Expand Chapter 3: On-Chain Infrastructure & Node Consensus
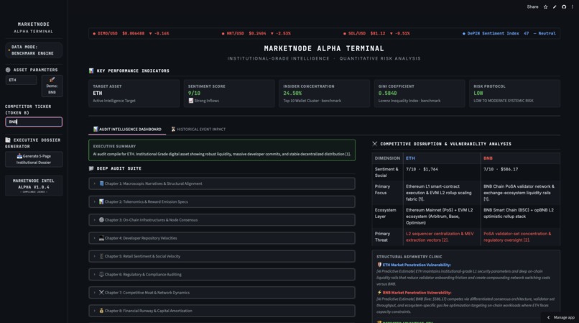This screenshot has height=323, width=579. point(221,220)
